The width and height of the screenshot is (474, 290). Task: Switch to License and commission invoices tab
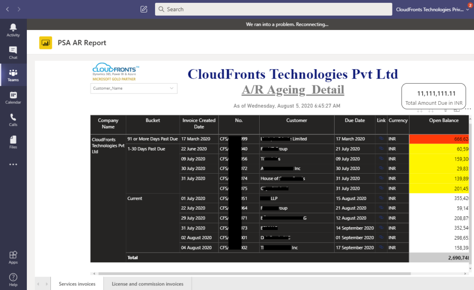(148, 284)
